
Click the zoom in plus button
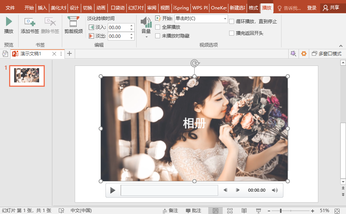(x=313, y=211)
